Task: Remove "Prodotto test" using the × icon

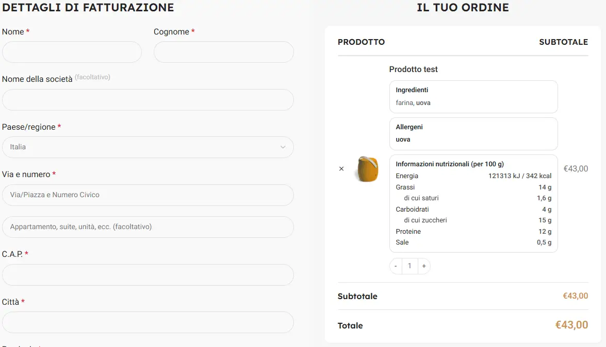Action: tap(341, 168)
